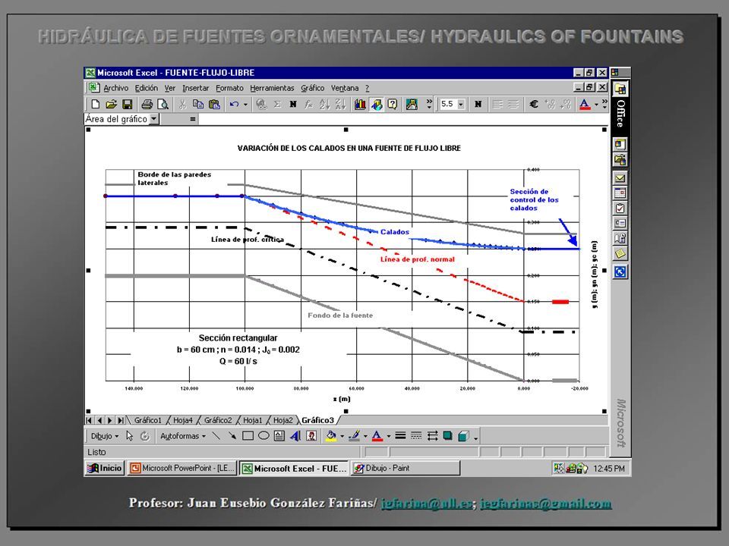Open a file with the Open folder icon
This screenshot has width=729, height=546.
(111, 105)
